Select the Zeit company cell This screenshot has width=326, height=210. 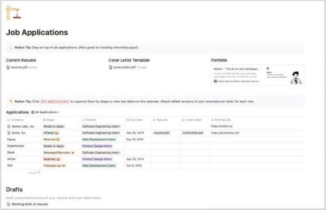(23, 165)
